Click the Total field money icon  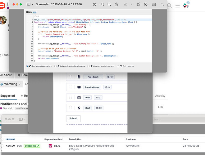click(79, 97)
